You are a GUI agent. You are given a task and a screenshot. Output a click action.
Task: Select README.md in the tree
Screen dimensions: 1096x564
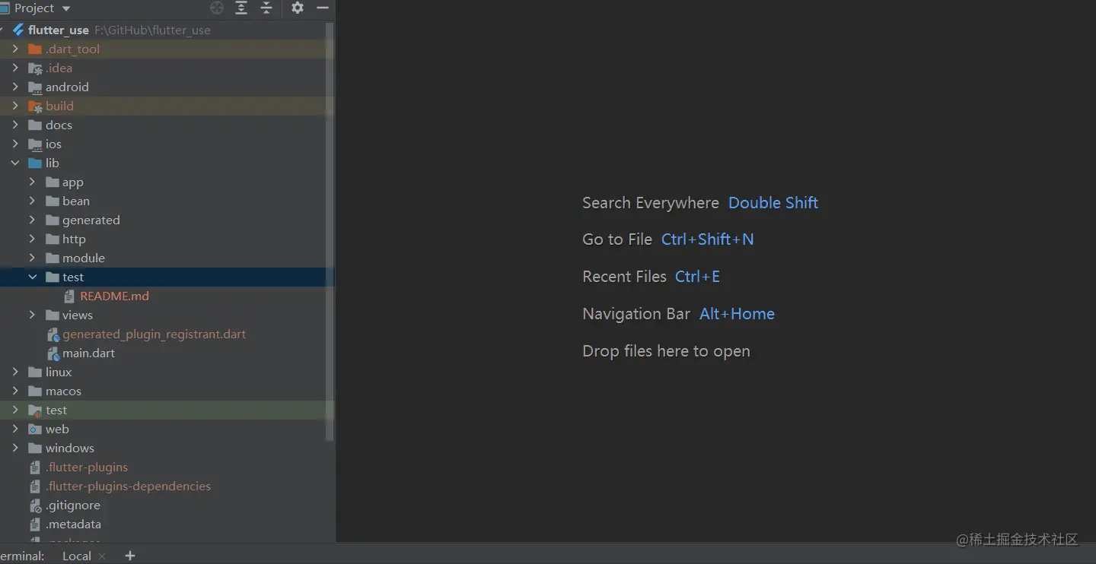[x=115, y=296]
